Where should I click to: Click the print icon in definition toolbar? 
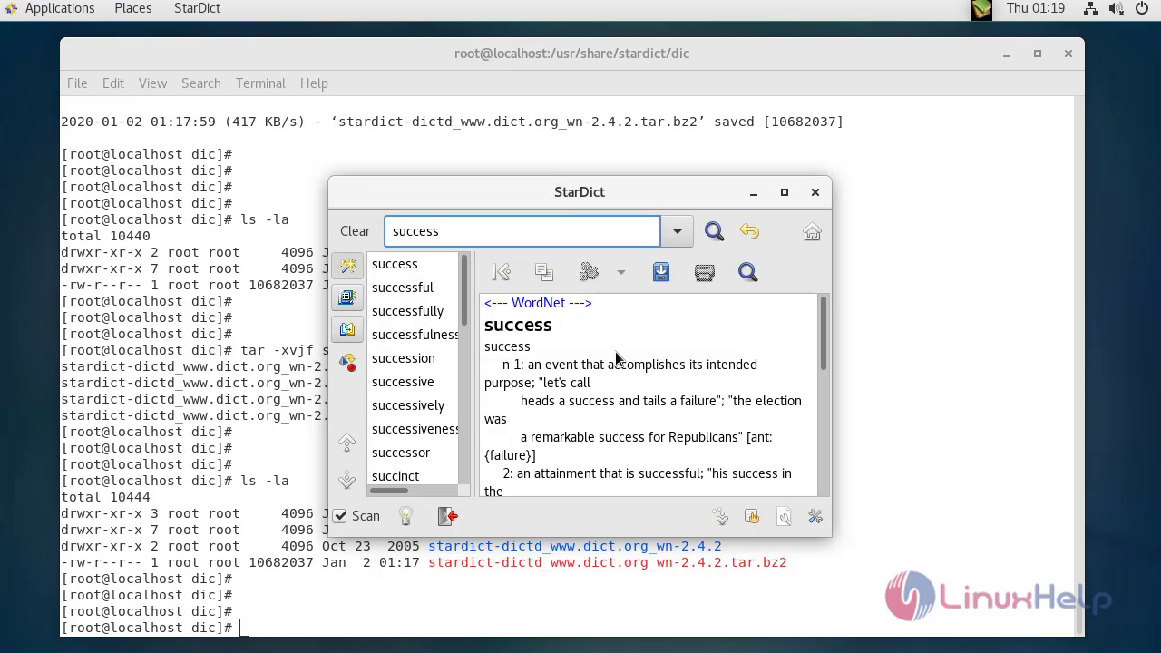705,272
